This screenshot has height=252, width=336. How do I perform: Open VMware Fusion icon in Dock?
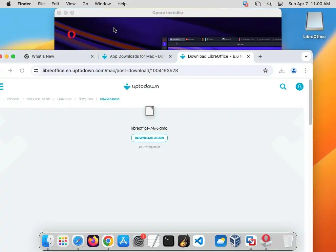[251, 241]
